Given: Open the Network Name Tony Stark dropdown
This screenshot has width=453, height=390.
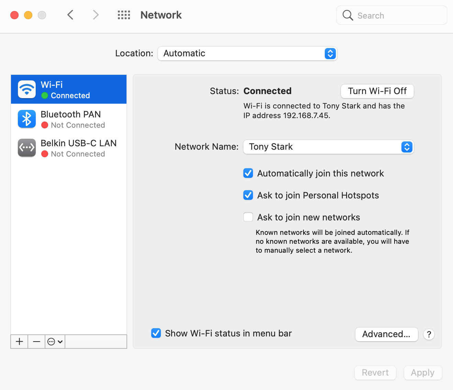Looking at the screenshot, I should pyautogui.click(x=329, y=147).
